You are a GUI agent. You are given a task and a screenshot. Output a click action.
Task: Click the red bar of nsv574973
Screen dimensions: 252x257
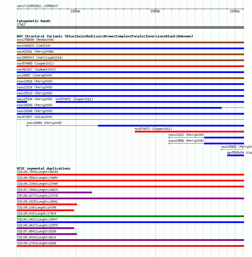[189, 132]
